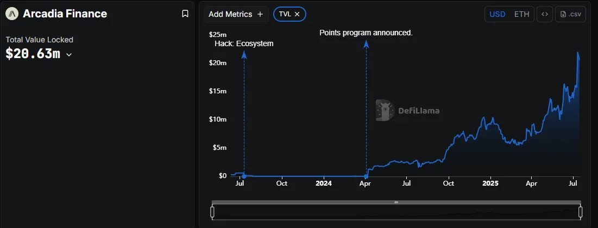Screen dimensions: 598x228
Task: Expand the Total Value Locked chevron
Action: [x=69, y=54]
